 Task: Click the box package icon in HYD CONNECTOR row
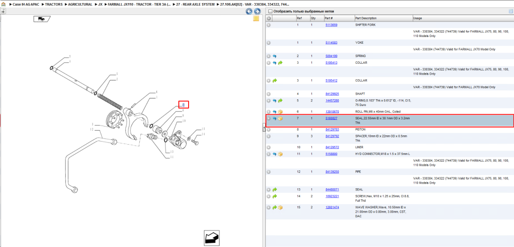280,154
